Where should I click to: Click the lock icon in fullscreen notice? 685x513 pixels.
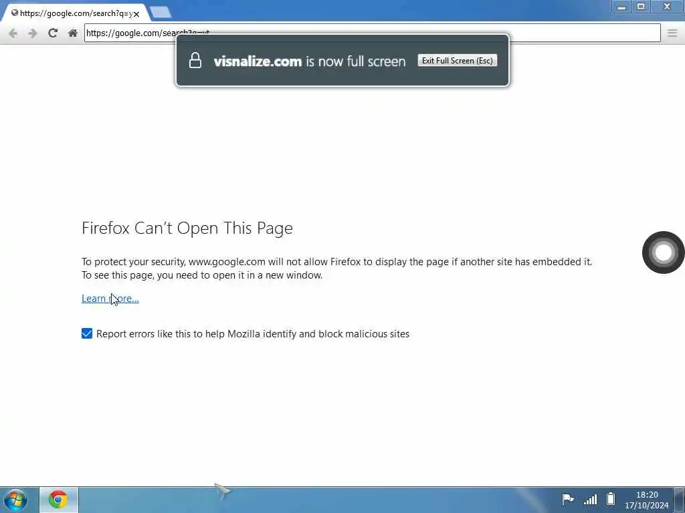pos(195,61)
